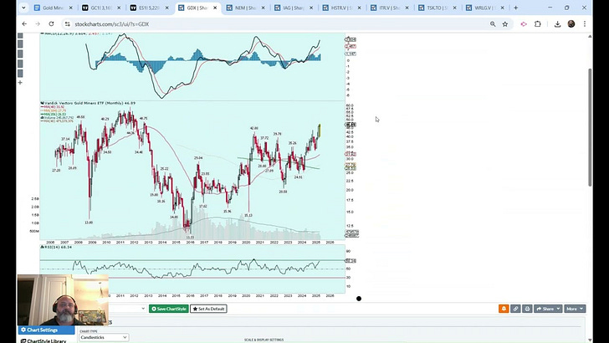
Task: Close the GDX tab
Action: tap(215, 8)
